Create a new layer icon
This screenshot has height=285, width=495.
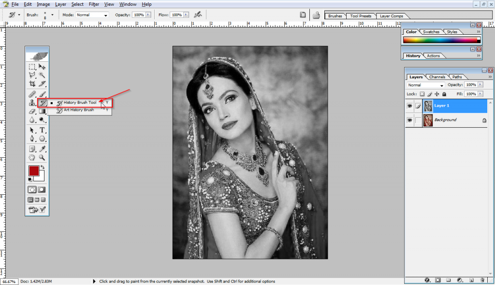[x=471, y=280]
